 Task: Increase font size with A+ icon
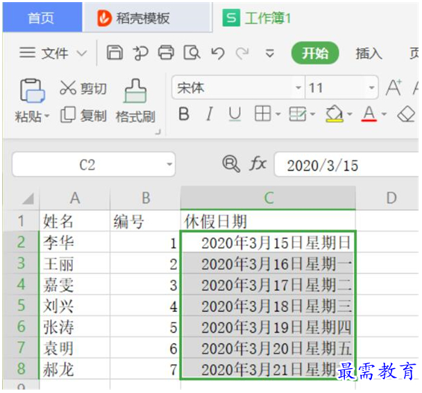click(x=394, y=87)
